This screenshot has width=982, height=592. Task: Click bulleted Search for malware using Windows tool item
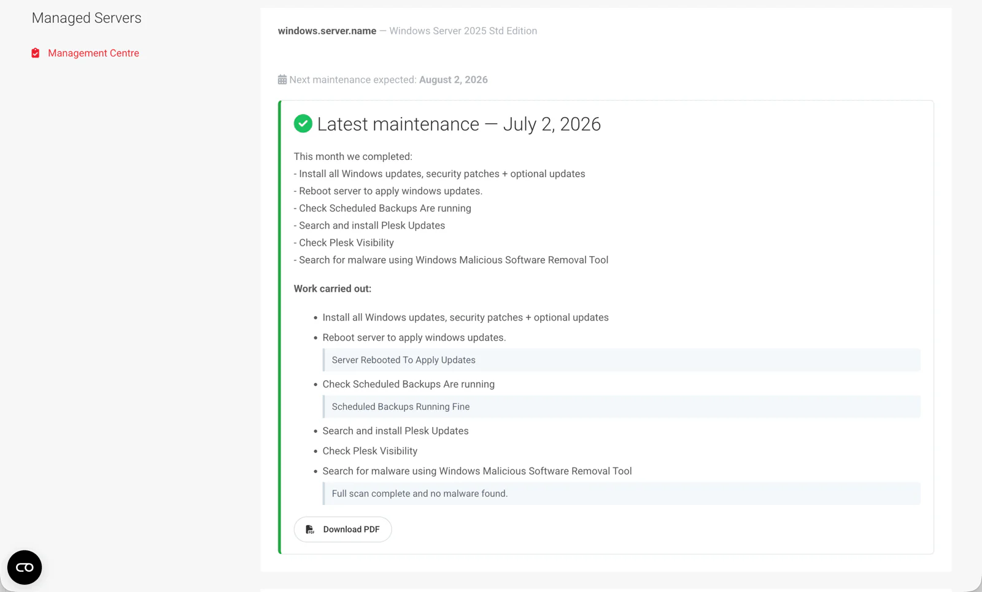pos(477,471)
